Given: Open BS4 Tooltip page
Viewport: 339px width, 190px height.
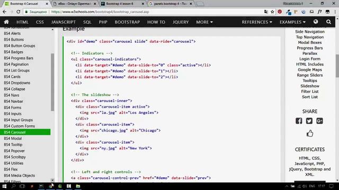Looking at the screenshot, I should pyautogui.click(x=13, y=145).
